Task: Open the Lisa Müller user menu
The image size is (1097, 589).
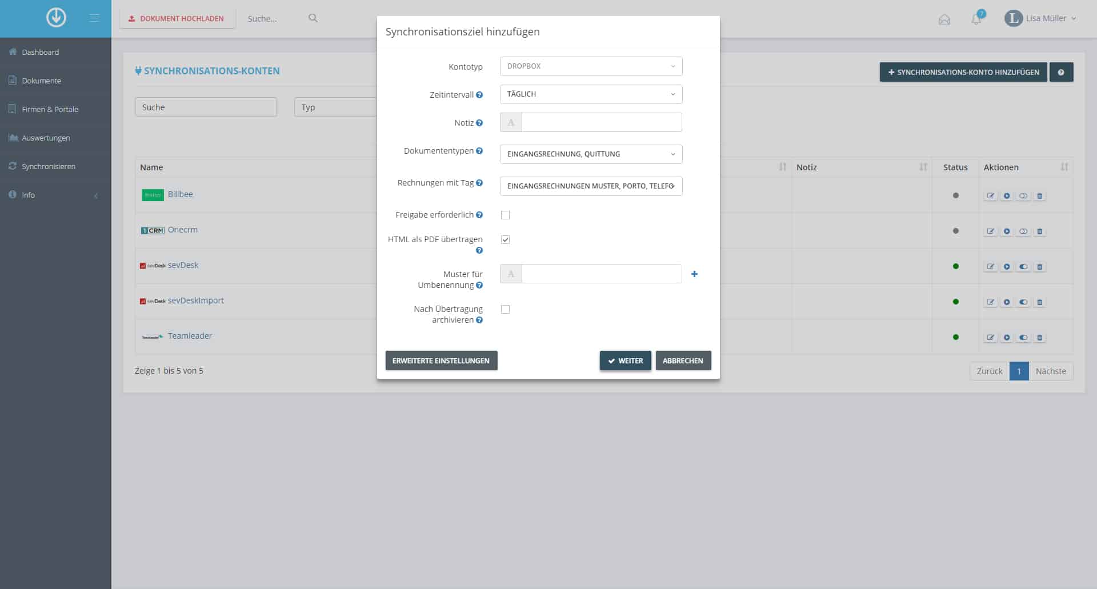Action: (x=1040, y=18)
